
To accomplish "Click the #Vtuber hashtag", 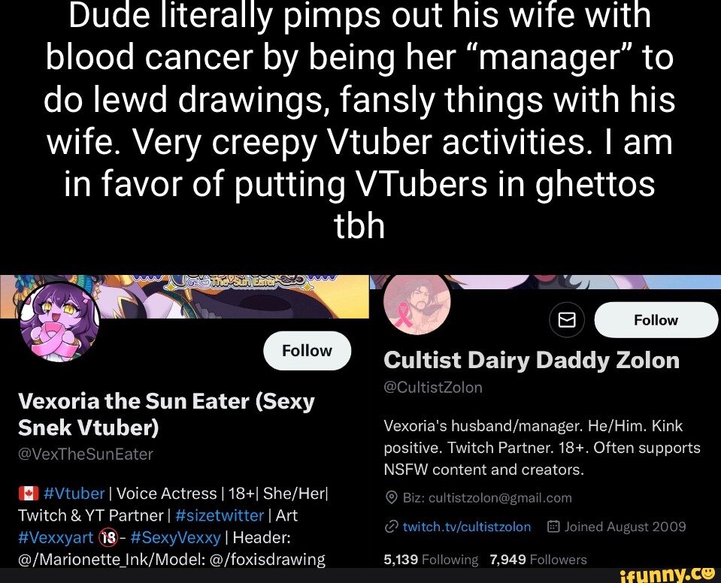I will [74, 494].
